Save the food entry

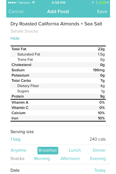[102, 11]
